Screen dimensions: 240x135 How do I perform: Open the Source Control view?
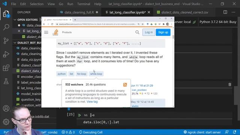tap(6, 41)
